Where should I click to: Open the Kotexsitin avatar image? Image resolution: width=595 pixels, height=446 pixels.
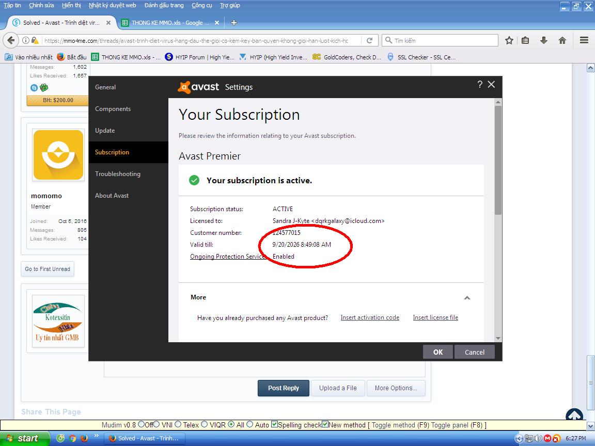pos(58,321)
